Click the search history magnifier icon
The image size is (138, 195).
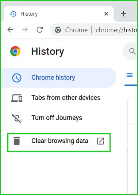tap(133, 51)
